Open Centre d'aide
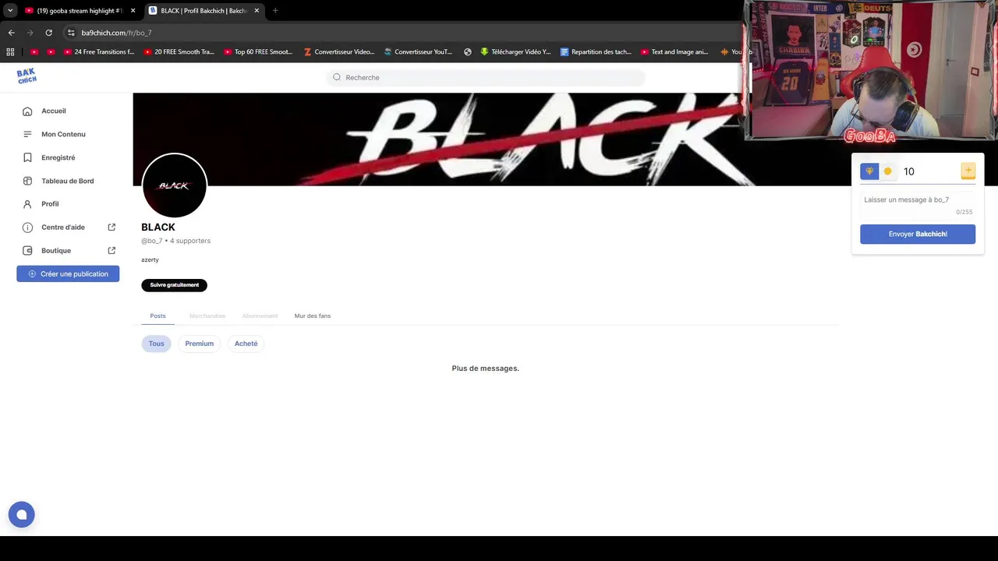Viewport: 998px width, 561px height. pyautogui.click(x=63, y=228)
